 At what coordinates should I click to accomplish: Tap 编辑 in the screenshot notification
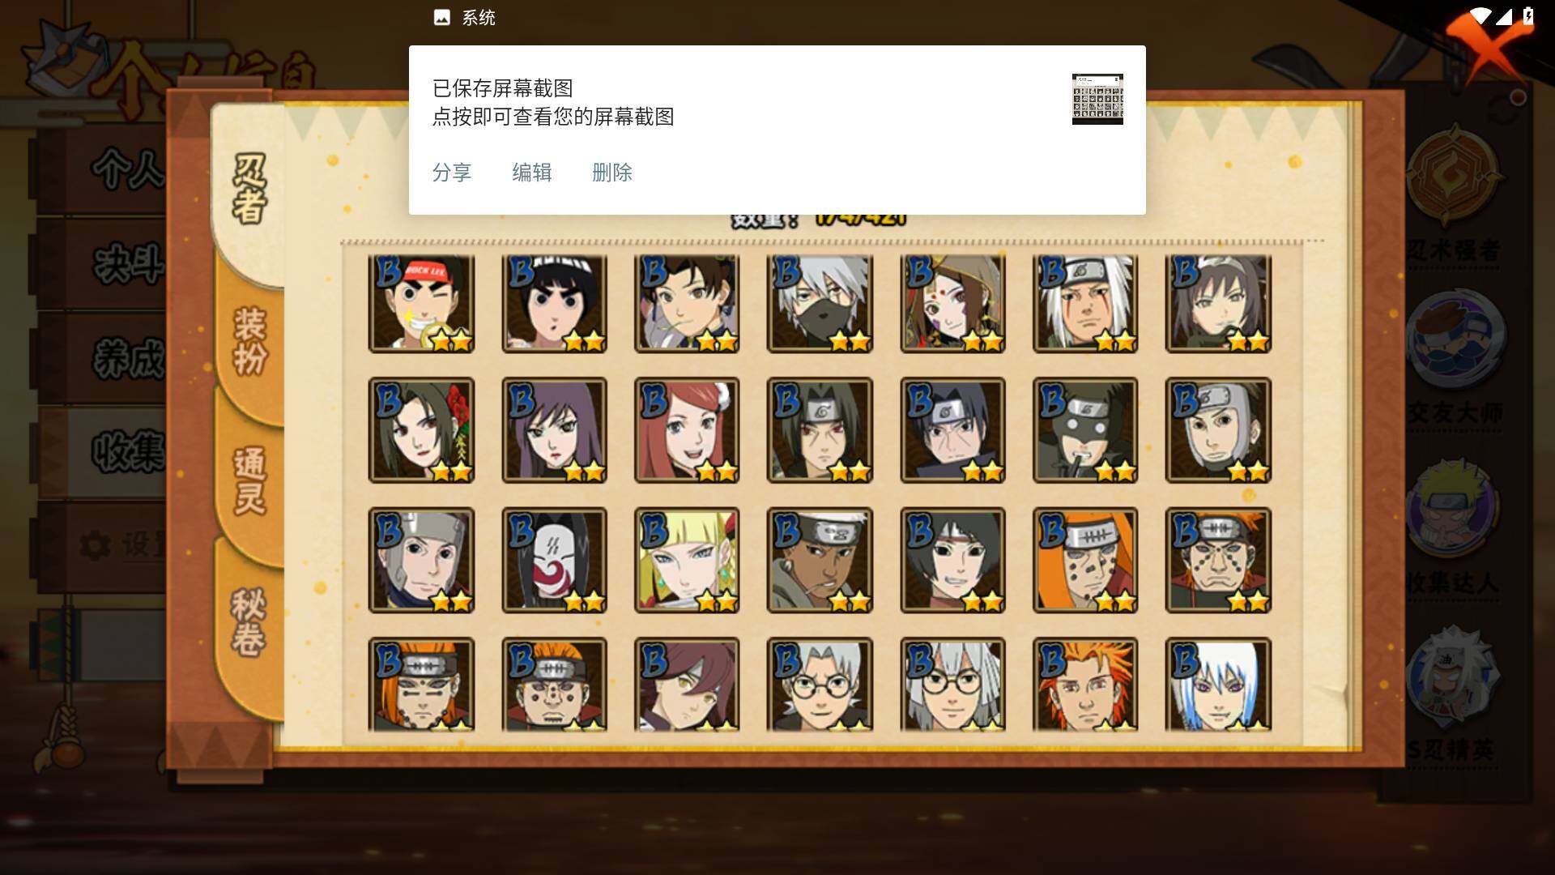(532, 173)
